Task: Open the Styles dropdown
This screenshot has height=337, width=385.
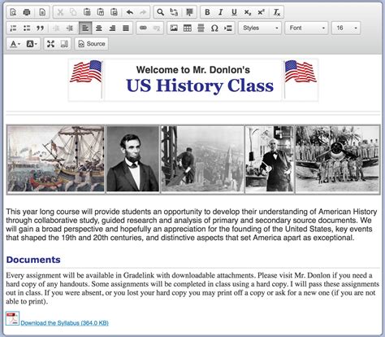Action: tap(260, 28)
